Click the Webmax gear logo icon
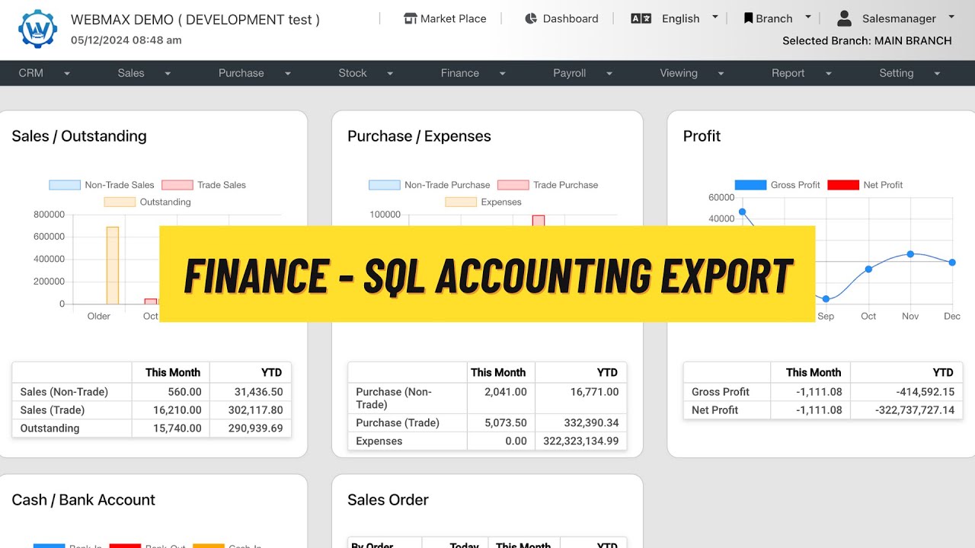 click(37, 29)
